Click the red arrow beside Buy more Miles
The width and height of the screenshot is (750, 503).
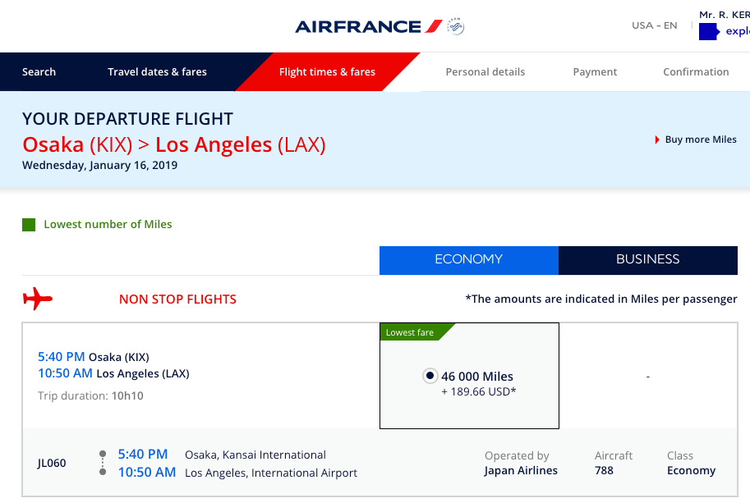coord(657,139)
